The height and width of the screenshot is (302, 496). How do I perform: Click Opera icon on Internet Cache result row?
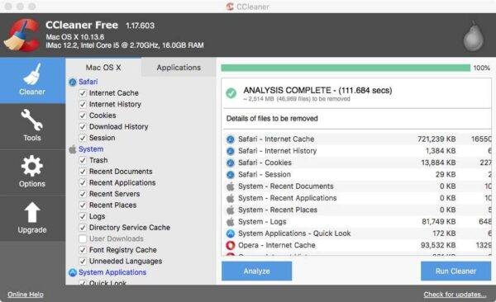231,245
